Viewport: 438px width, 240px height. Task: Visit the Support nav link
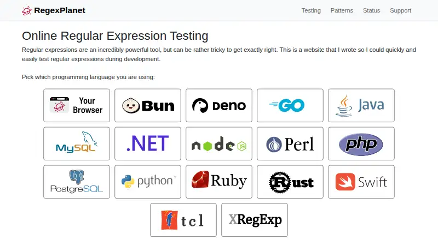click(400, 10)
